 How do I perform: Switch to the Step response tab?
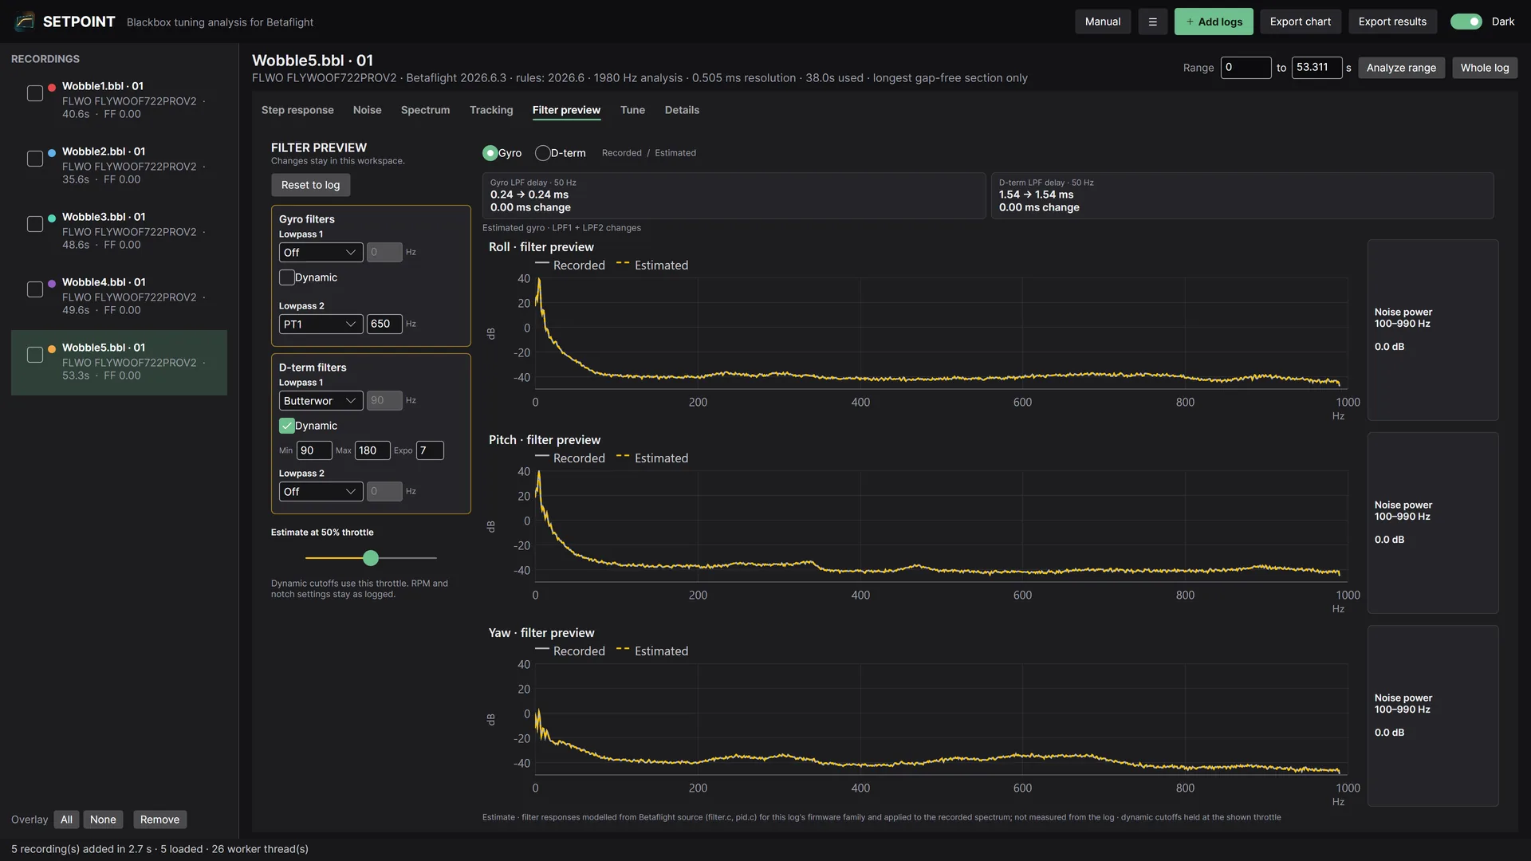[x=297, y=110]
